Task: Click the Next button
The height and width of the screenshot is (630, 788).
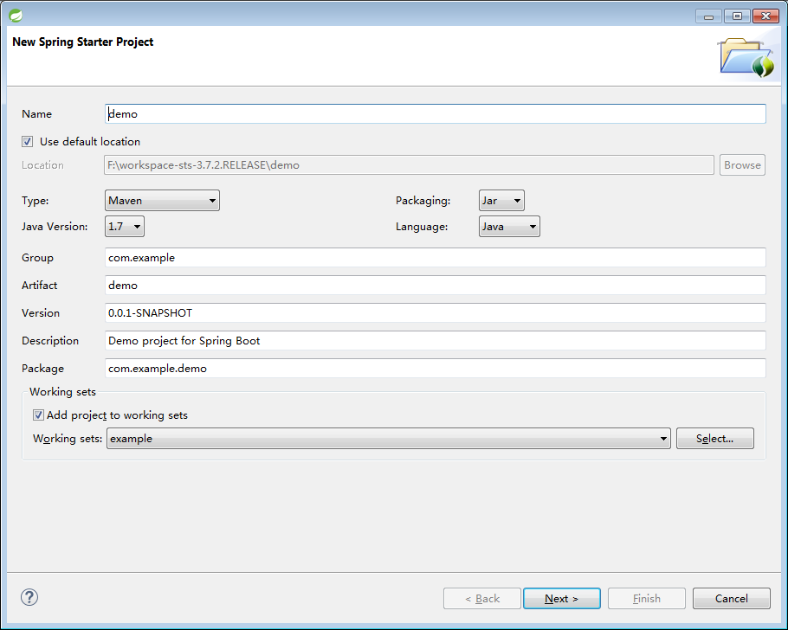Action: [x=562, y=598]
